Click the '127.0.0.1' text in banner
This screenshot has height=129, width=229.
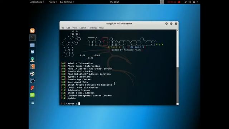coord(114,47)
